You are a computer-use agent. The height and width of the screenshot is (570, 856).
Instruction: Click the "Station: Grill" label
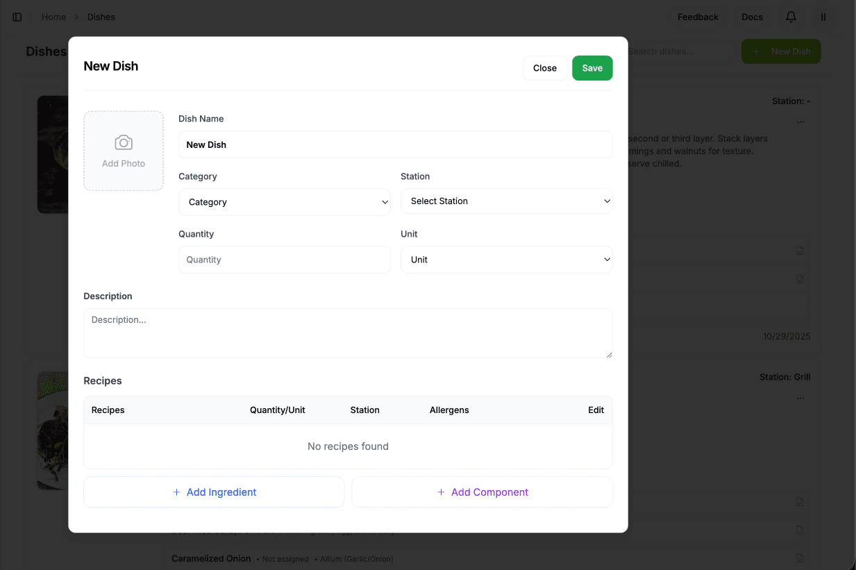(x=785, y=377)
